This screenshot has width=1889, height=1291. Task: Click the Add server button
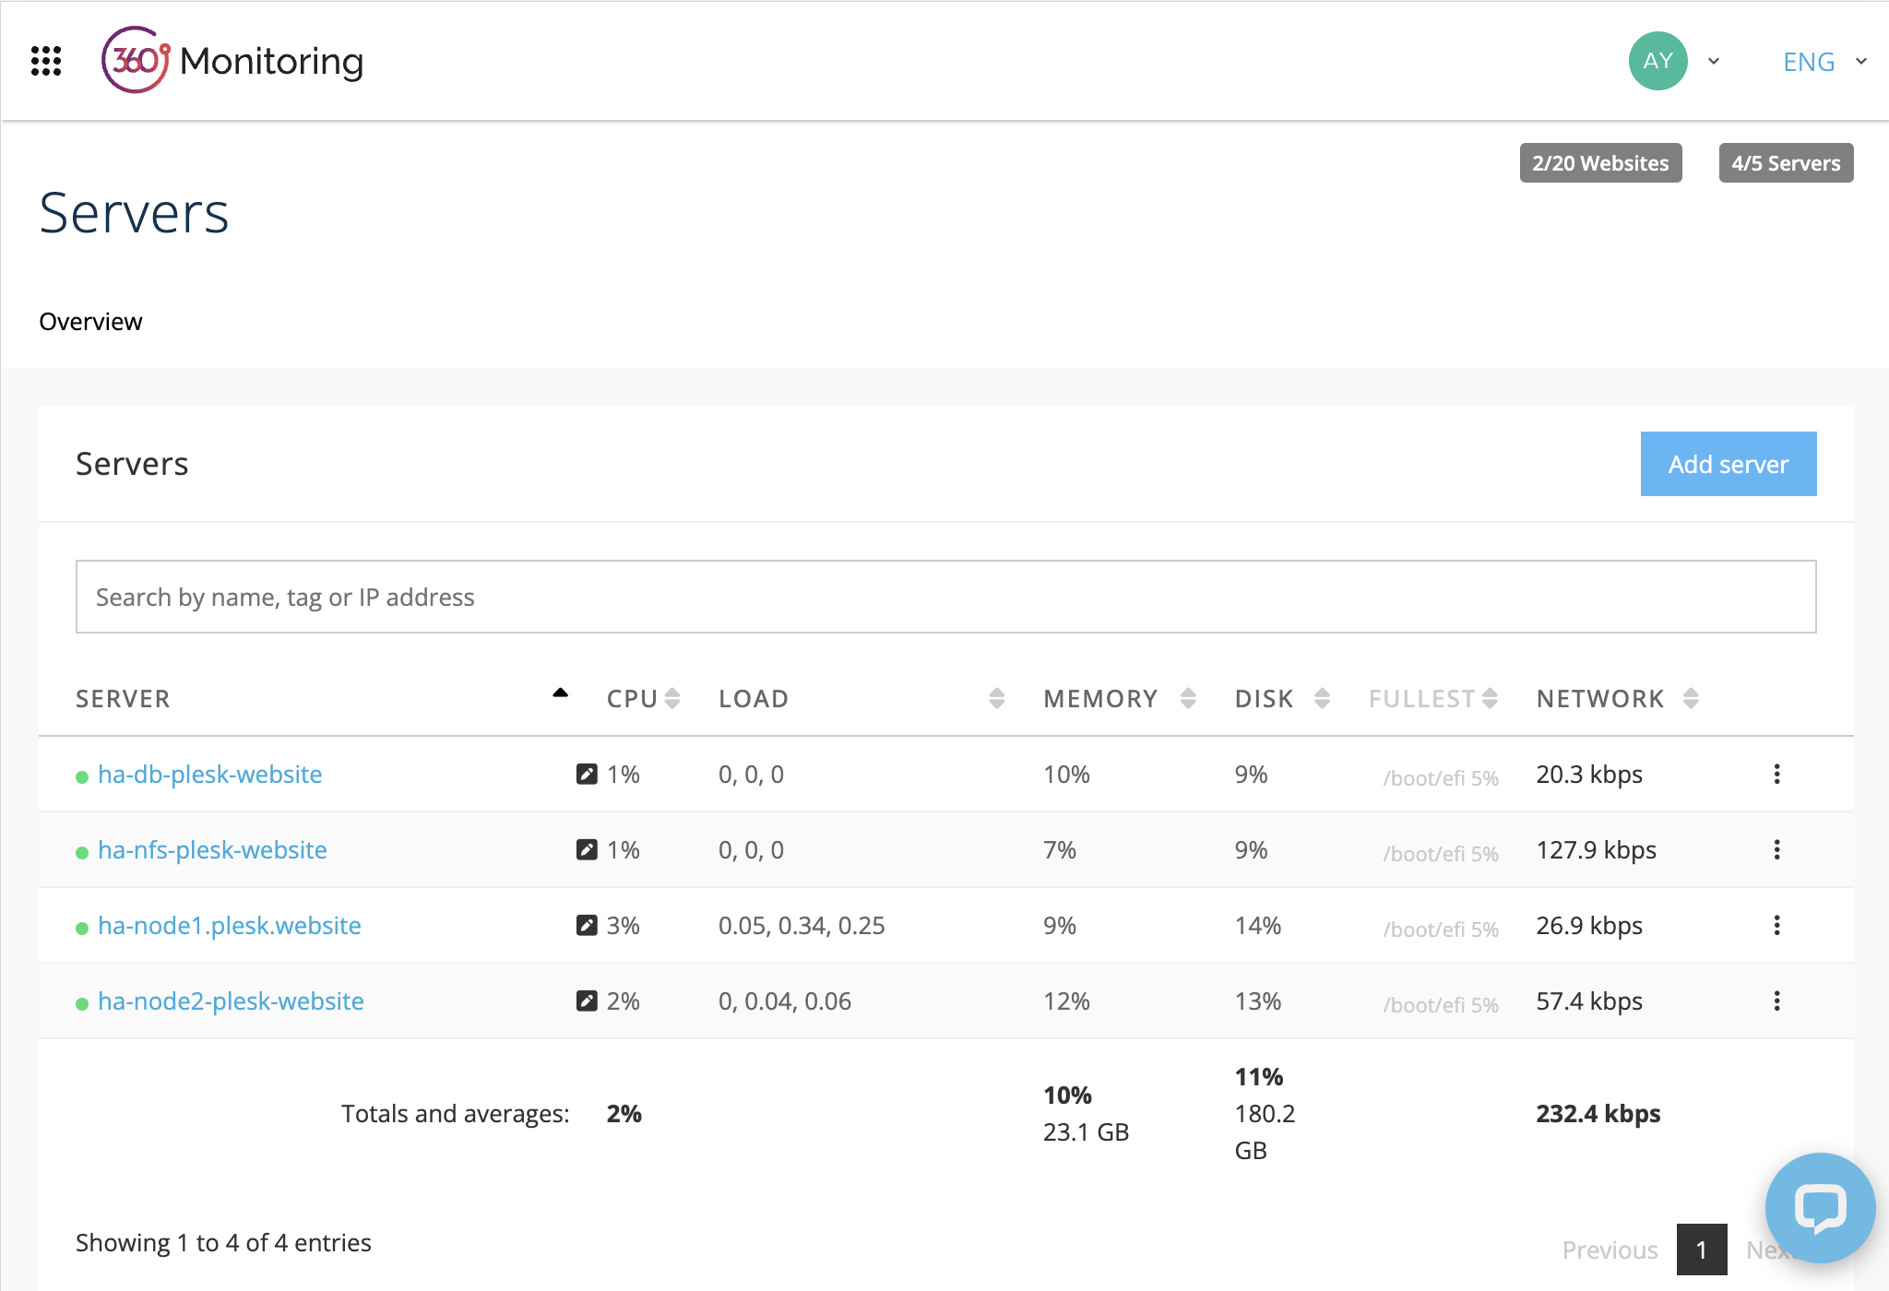point(1728,464)
